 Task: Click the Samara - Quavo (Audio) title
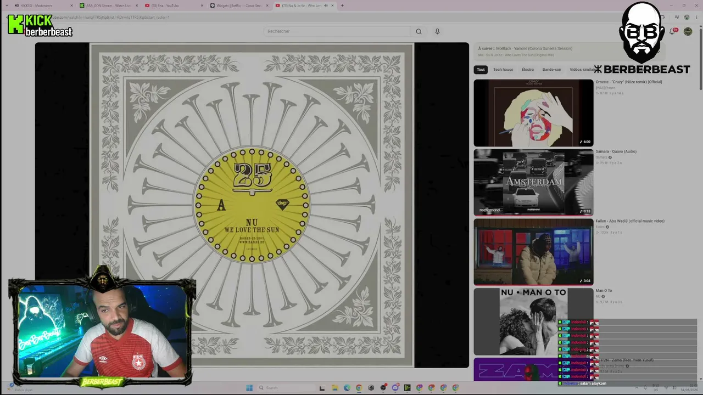pyautogui.click(x=616, y=151)
